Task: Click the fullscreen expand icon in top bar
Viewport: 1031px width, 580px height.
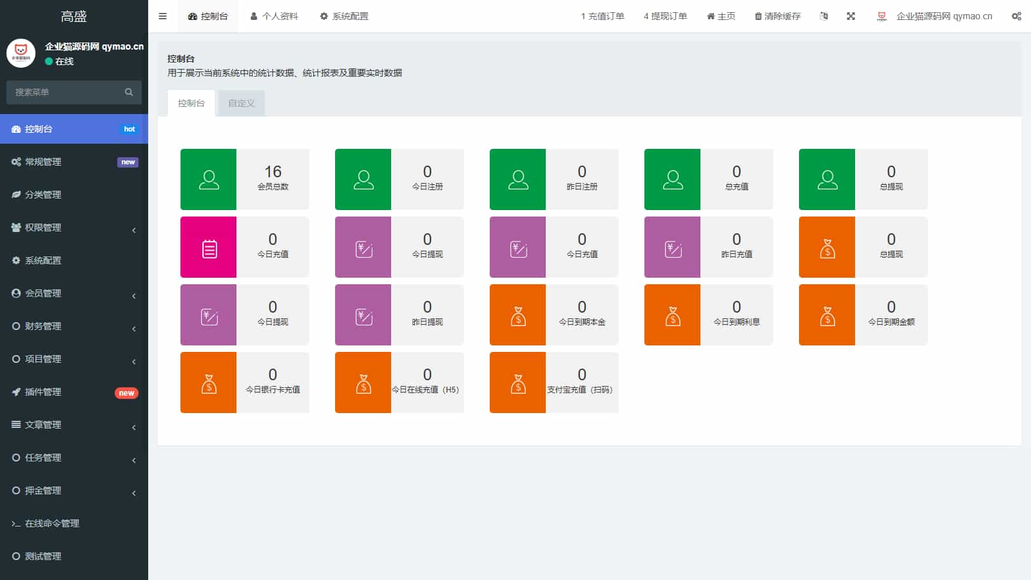Action: (x=851, y=16)
